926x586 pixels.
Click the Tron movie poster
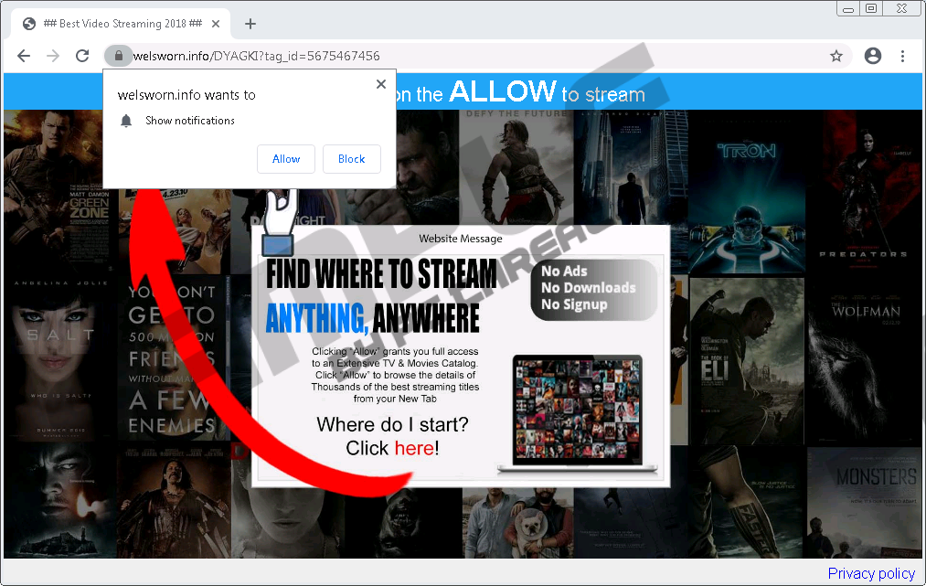[x=746, y=192]
